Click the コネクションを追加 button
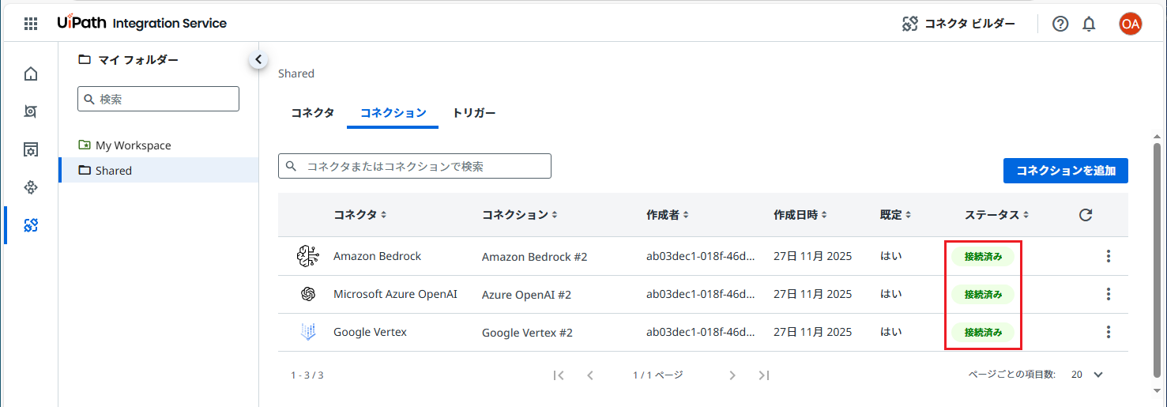Viewport: 1167px width, 407px height. click(1065, 171)
